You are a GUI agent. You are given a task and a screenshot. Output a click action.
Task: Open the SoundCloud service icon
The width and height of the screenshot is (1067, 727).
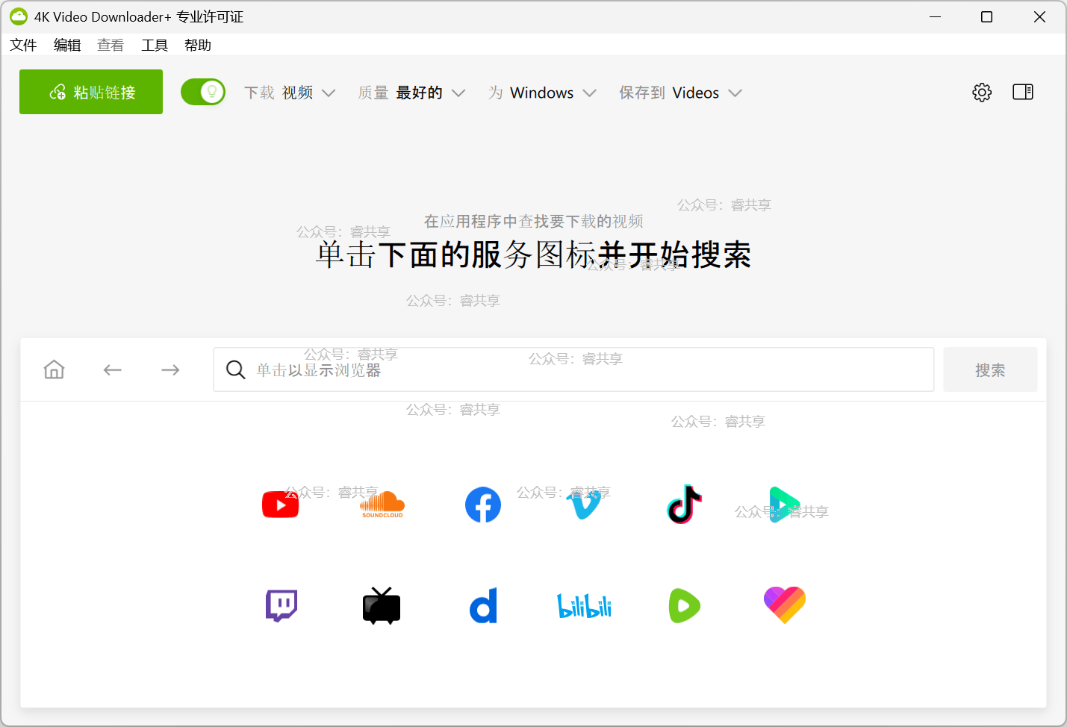(382, 505)
